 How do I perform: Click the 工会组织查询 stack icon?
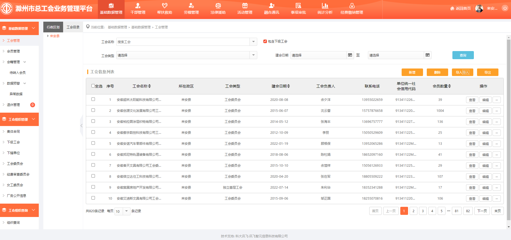pos(4,210)
